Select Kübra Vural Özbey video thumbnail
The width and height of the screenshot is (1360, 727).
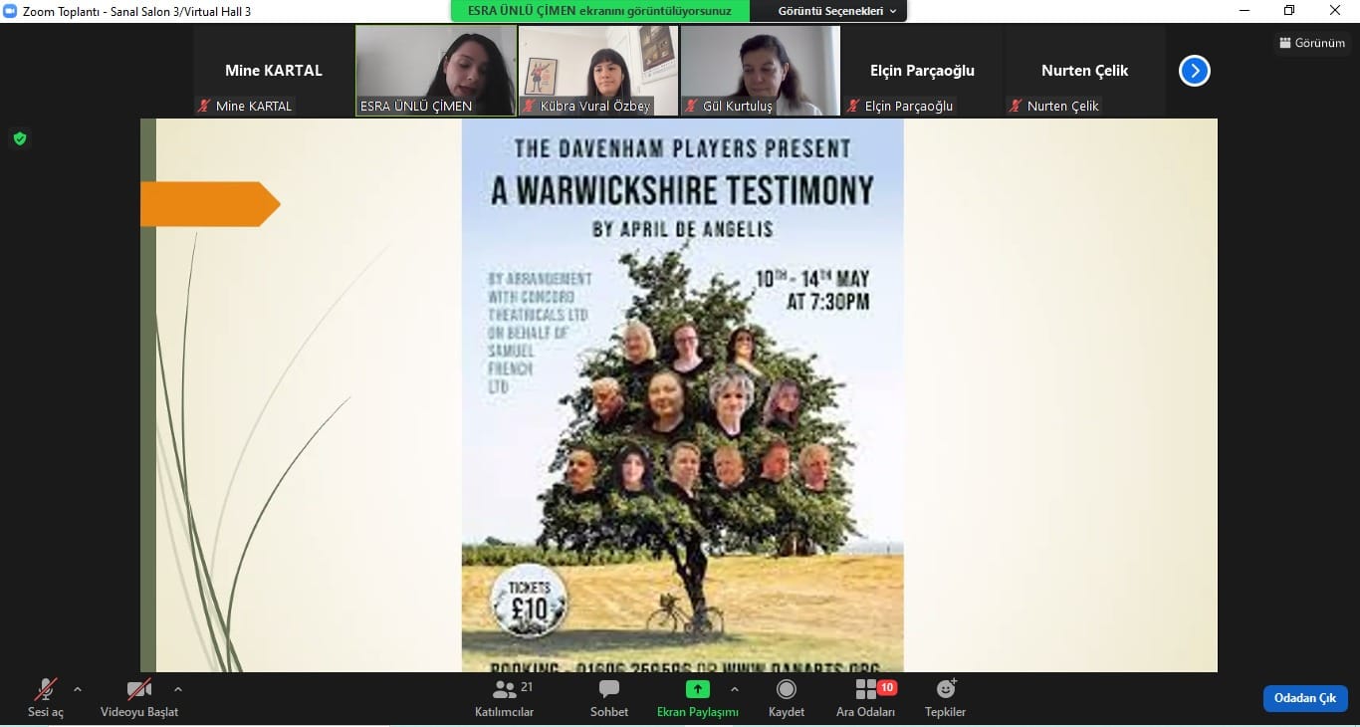point(598,71)
